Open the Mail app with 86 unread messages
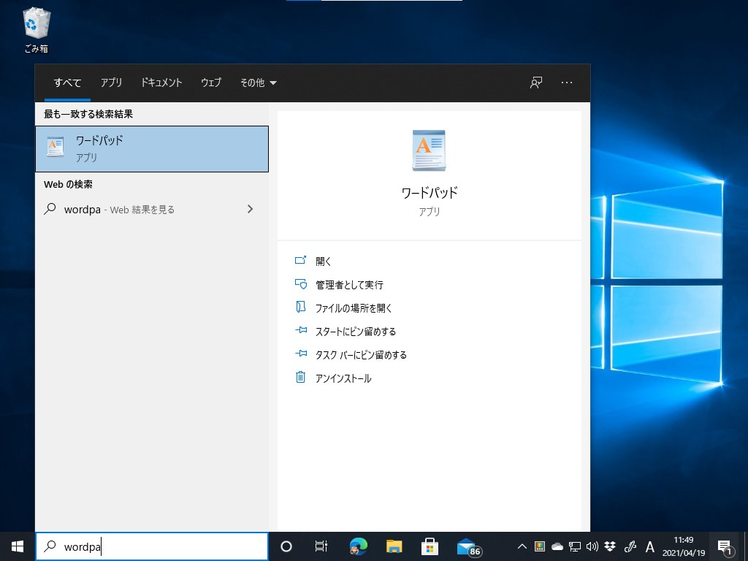The image size is (748, 561). (x=465, y=546)
